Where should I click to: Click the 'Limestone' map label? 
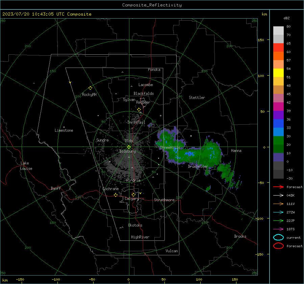[x=64, y=130]
